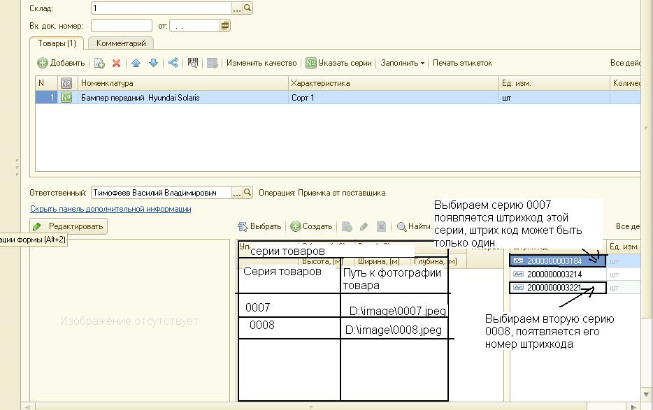Click the barcode search icon in the toolbar
This screenshot has height=410, width=653.
(193, 63)
